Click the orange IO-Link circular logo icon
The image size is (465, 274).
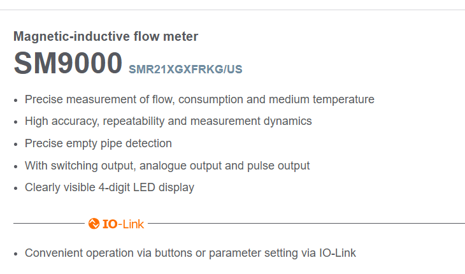(94, 224)
